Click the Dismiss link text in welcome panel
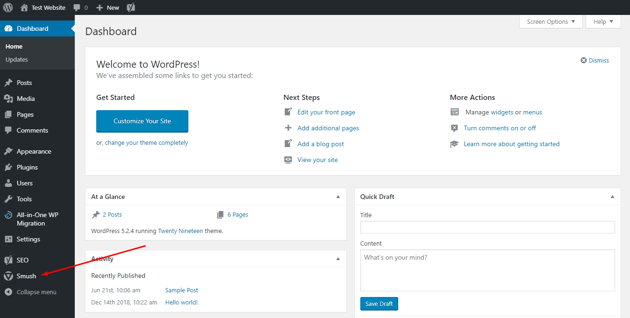This screenshot has width=630, height=318. [x=599, y=60]
